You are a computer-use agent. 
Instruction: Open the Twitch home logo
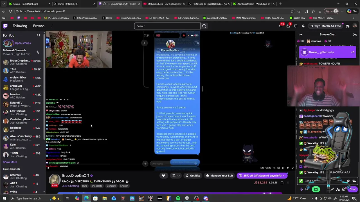pyautogui.click(x=5, y=26)
